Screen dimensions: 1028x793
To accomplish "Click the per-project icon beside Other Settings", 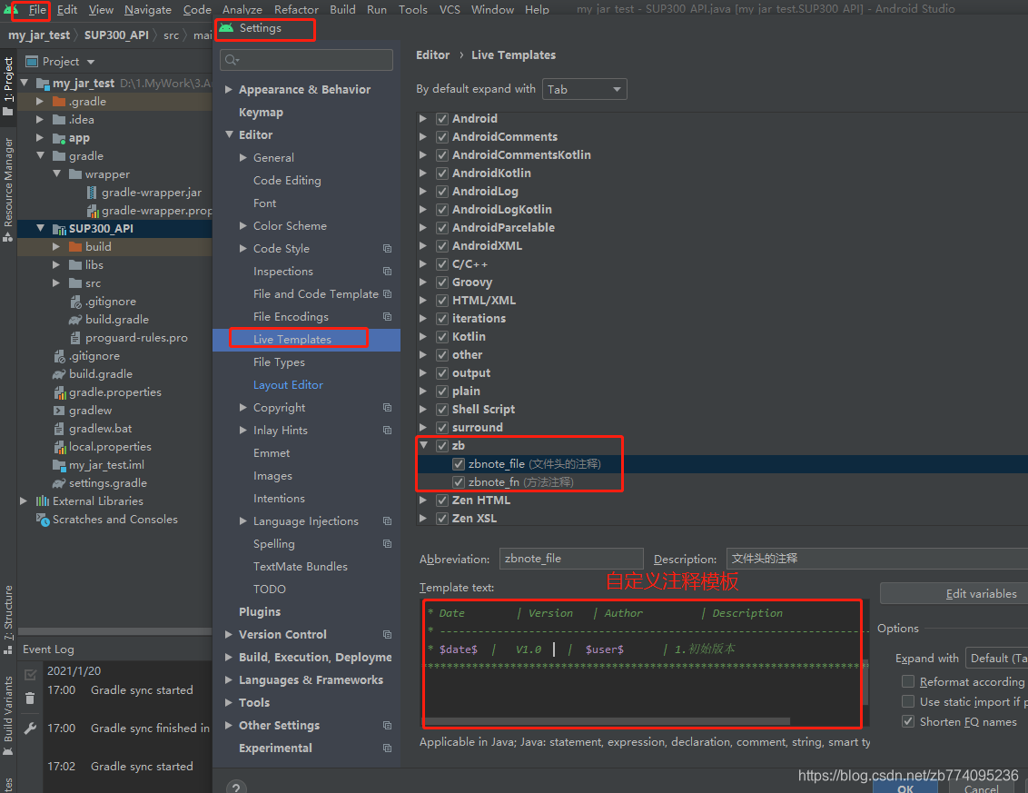I will (x=388, y=726).
